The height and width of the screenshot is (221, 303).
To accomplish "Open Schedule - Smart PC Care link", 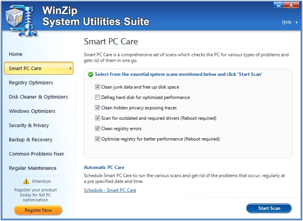I will (110, 190).
